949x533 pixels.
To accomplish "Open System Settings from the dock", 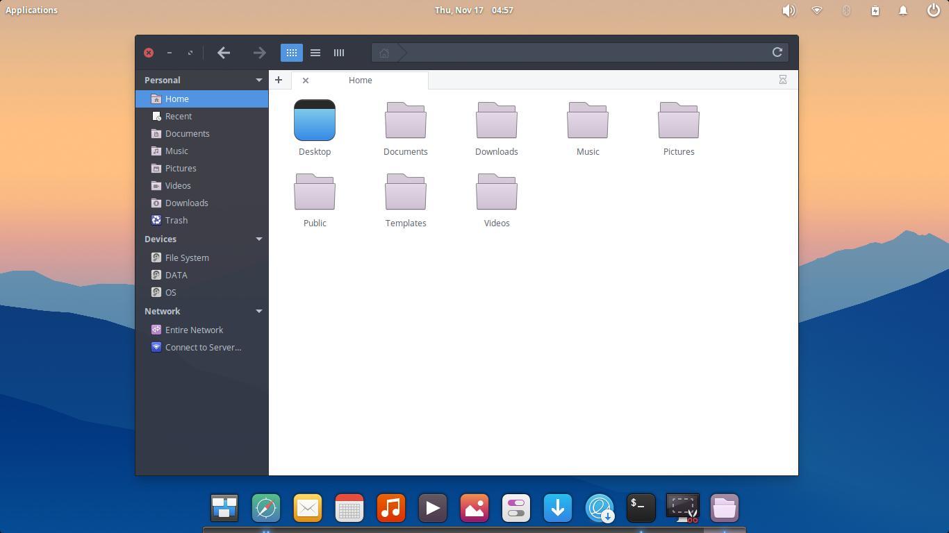I will pos(515,507).
